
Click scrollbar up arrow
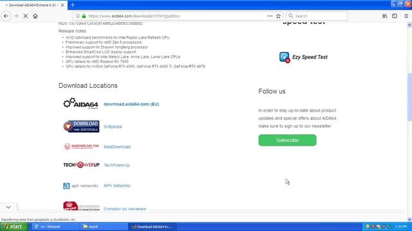(409, 25)
